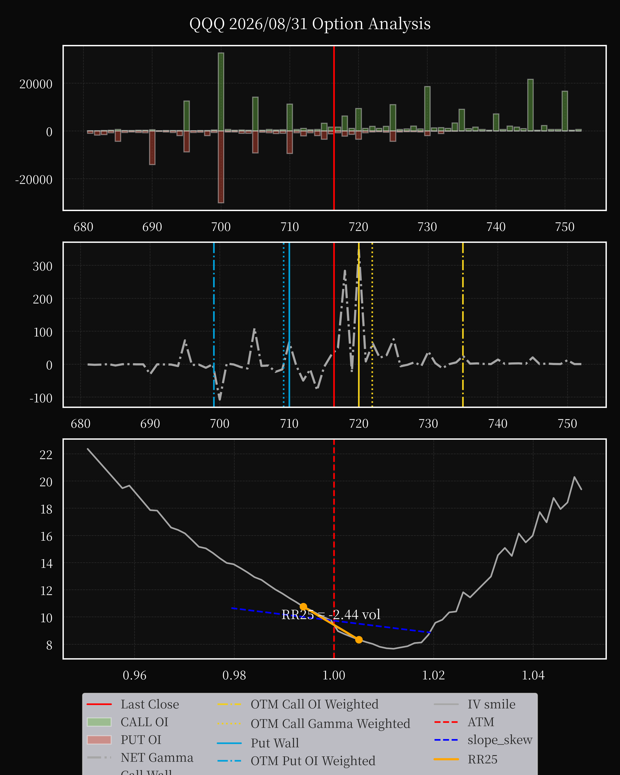This screenshot has width=620, height=775.
Task: Click the "PUT OI" legend text
Action: click(x=141, y=740)
